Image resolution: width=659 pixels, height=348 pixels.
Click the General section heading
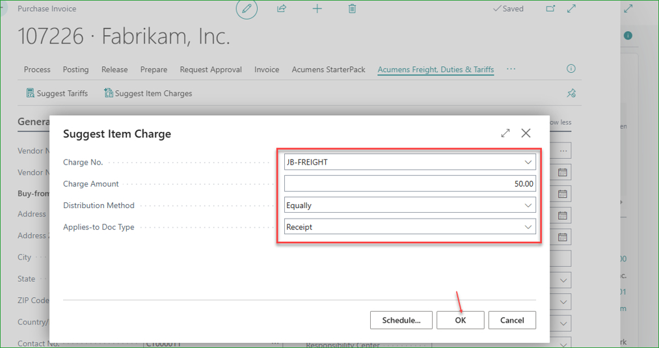click(34, 122)
